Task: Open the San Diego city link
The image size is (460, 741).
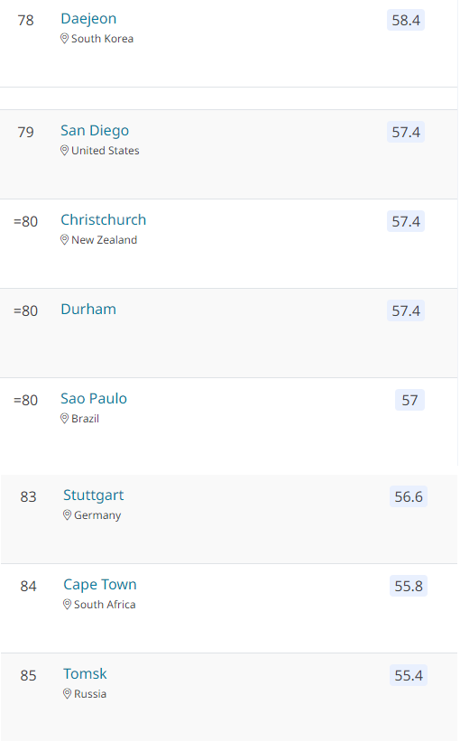Action: (x=95, y=131)
